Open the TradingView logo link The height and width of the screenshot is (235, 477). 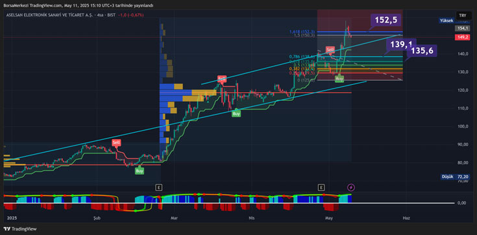tap(20, 229)
